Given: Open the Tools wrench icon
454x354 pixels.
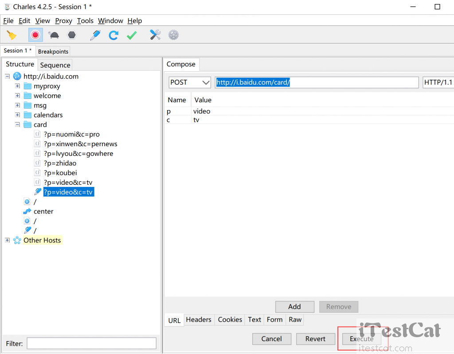Looking at the screenshot, I should coord(155,35).
